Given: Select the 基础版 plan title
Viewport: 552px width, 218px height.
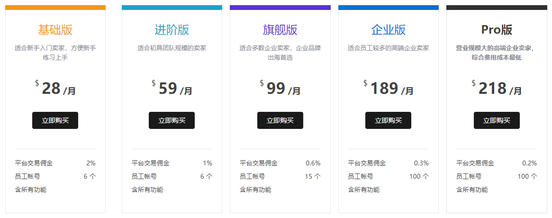Looking at the screenshot, I should (55, 30).
